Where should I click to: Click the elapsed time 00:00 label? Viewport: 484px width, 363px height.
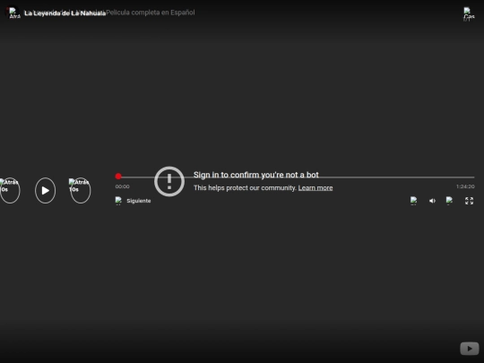pos(123,186)
